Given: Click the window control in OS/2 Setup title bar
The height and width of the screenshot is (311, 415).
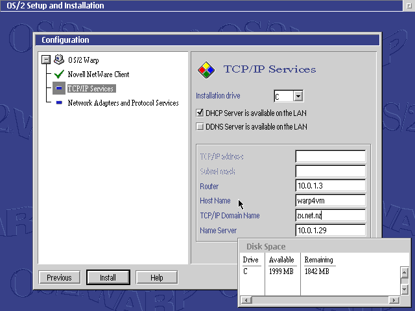Looking at the screenshot, I should pos(409,6).
